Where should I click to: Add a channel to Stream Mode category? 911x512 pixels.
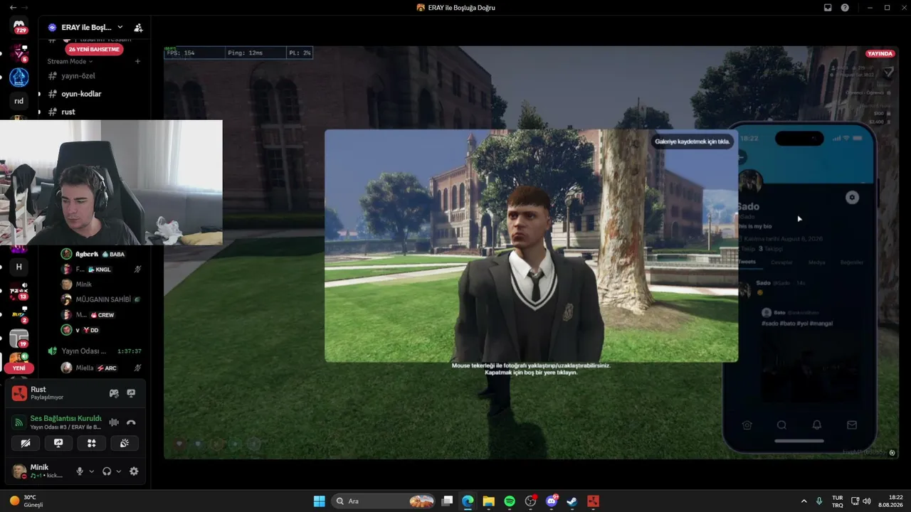pyautogui.click(x=137, y=61)
